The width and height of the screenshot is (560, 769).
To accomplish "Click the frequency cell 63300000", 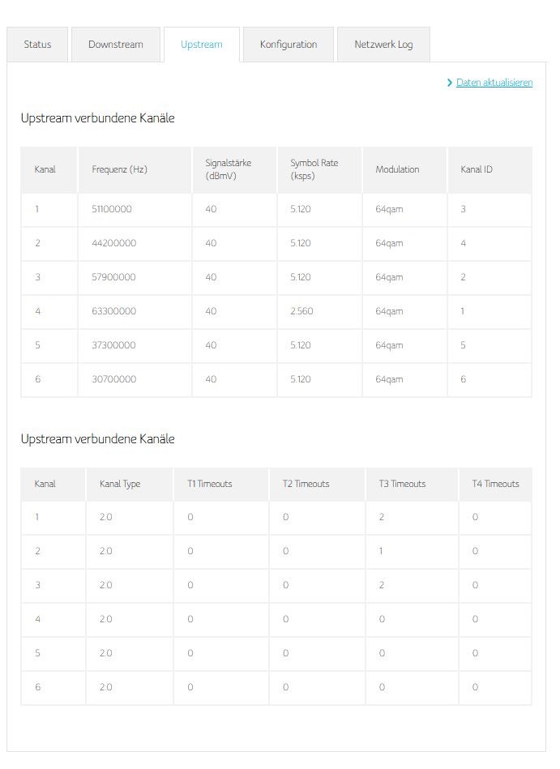I will 113,311.
